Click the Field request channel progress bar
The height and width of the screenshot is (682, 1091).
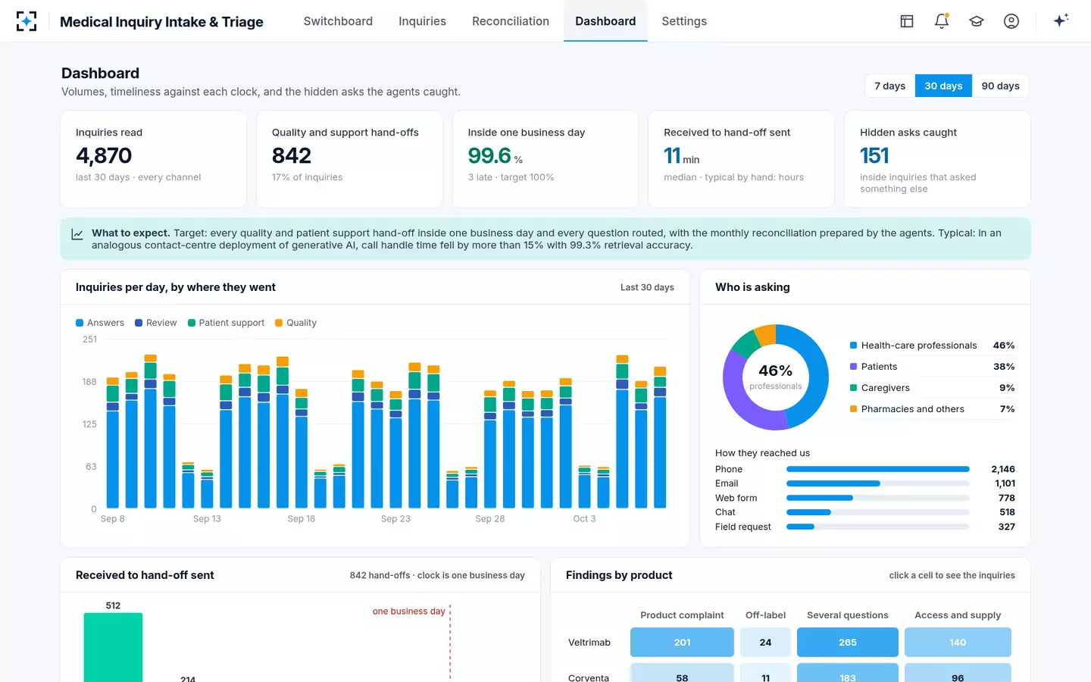(878, 527)
